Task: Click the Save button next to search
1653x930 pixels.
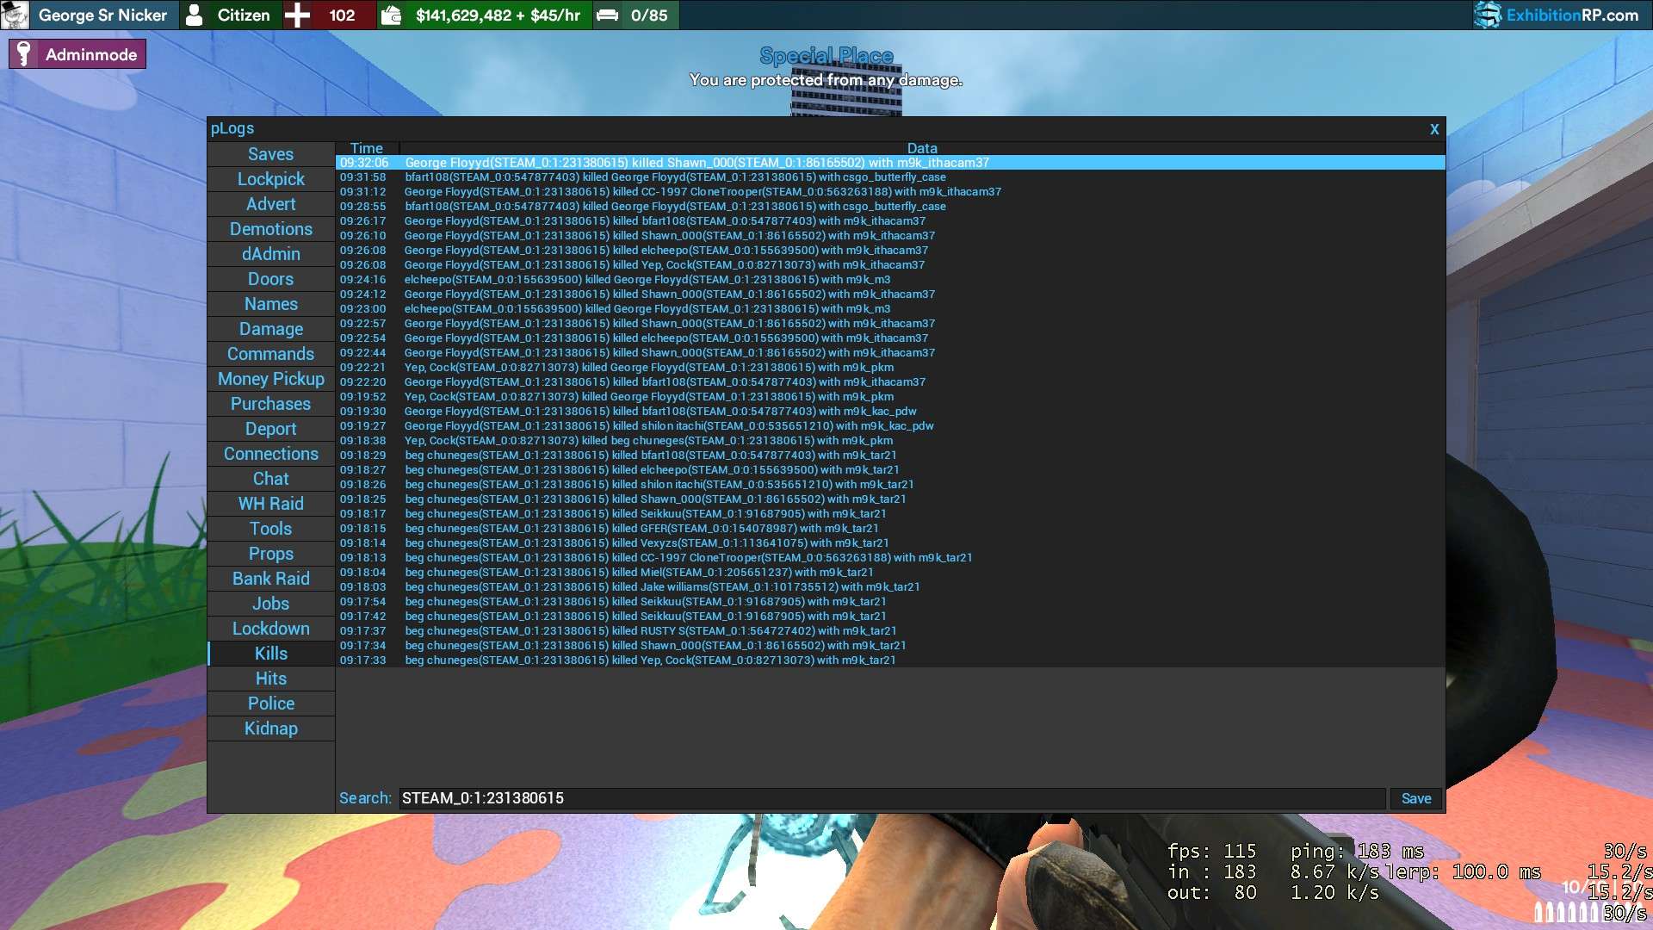Action: tap(1416, 798)
